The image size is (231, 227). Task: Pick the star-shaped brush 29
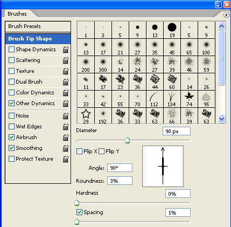[x=86, y=116]
